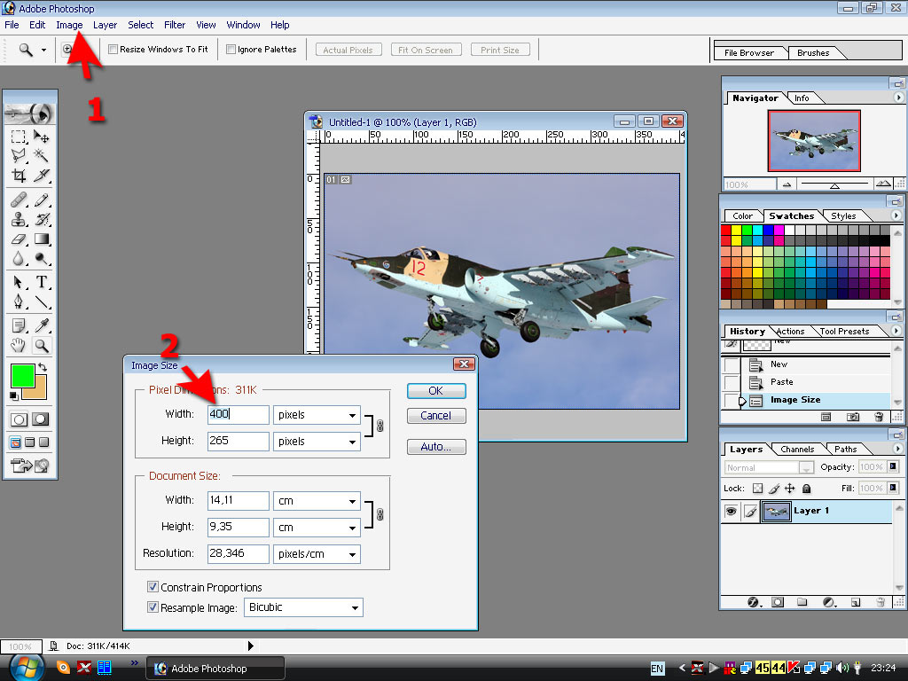Select the Crop tool

pyautogui.click(x=19, y=176)
